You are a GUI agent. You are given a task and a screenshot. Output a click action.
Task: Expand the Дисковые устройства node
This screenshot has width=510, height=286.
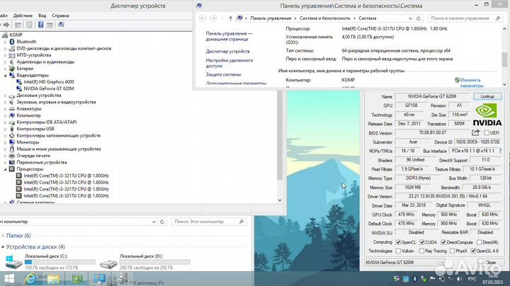5,96
